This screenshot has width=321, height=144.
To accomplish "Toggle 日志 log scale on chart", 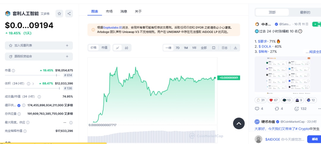I will [x=224, y=48].
